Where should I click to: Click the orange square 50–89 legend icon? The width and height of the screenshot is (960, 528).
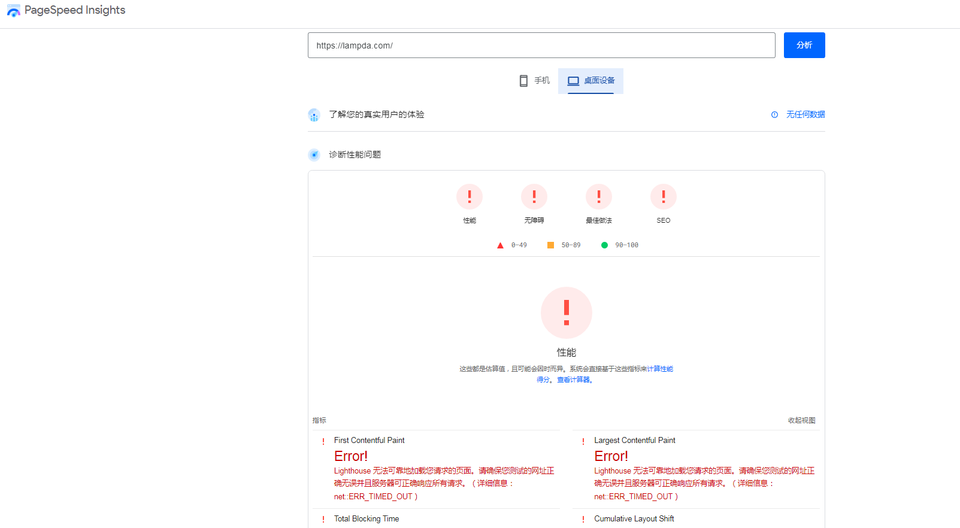click(x=550, y=245)
